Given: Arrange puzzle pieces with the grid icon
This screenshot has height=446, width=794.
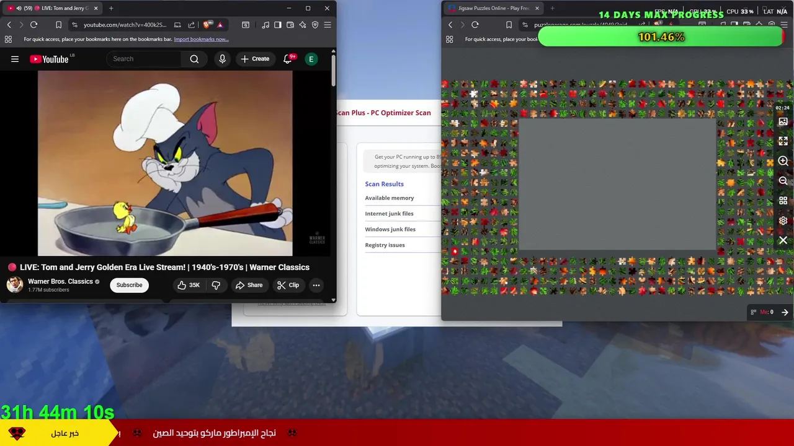Looking at the screenshot, I should pos(783,201).
